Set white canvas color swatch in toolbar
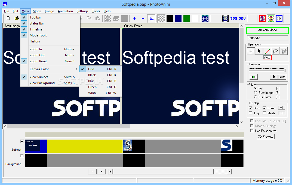This screenshot has width=292, height=185. [x=195, y=18]
